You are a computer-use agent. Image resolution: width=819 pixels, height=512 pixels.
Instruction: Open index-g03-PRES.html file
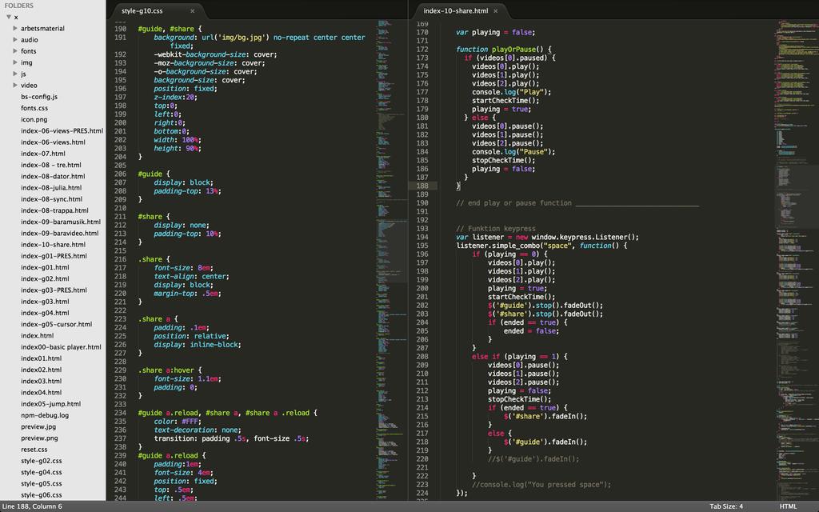(x=54, y=290)
